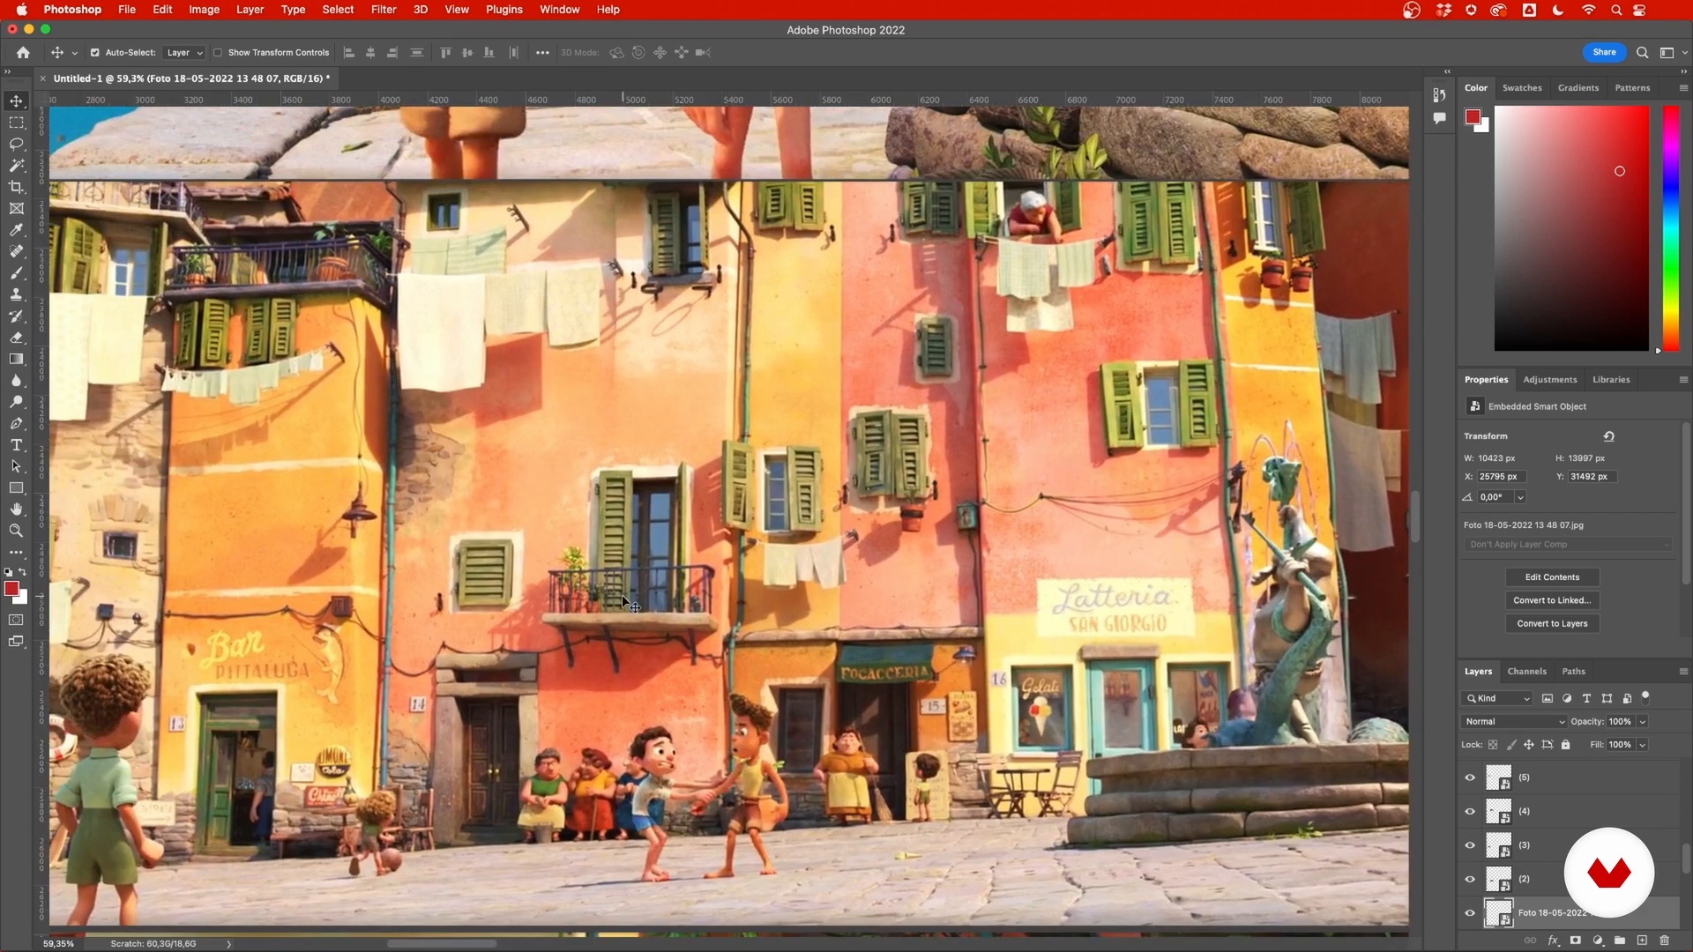Select the Rectangle shape tool
1693x952 pixels.
[x=16, y=488]
